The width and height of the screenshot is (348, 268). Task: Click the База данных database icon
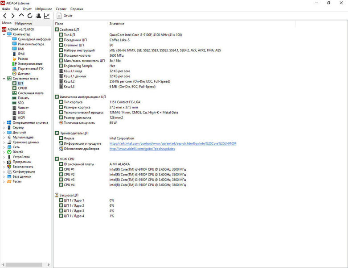(9, 176)
